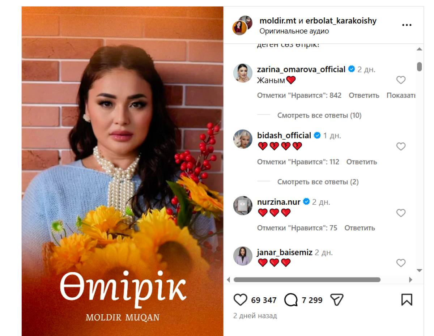Screen dimensions: 434x336
Task: Reply to zarina_omarova_official's comment
Action: [364, 95]
